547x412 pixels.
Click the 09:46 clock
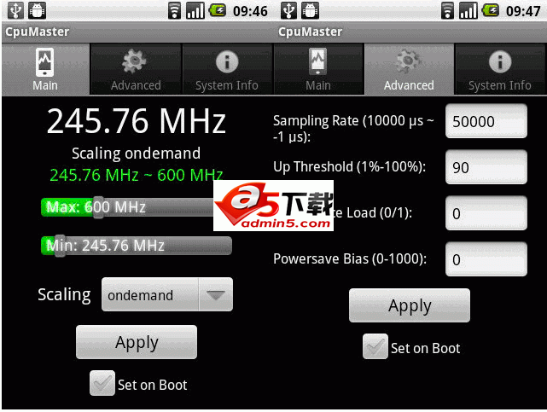point(250,11)
